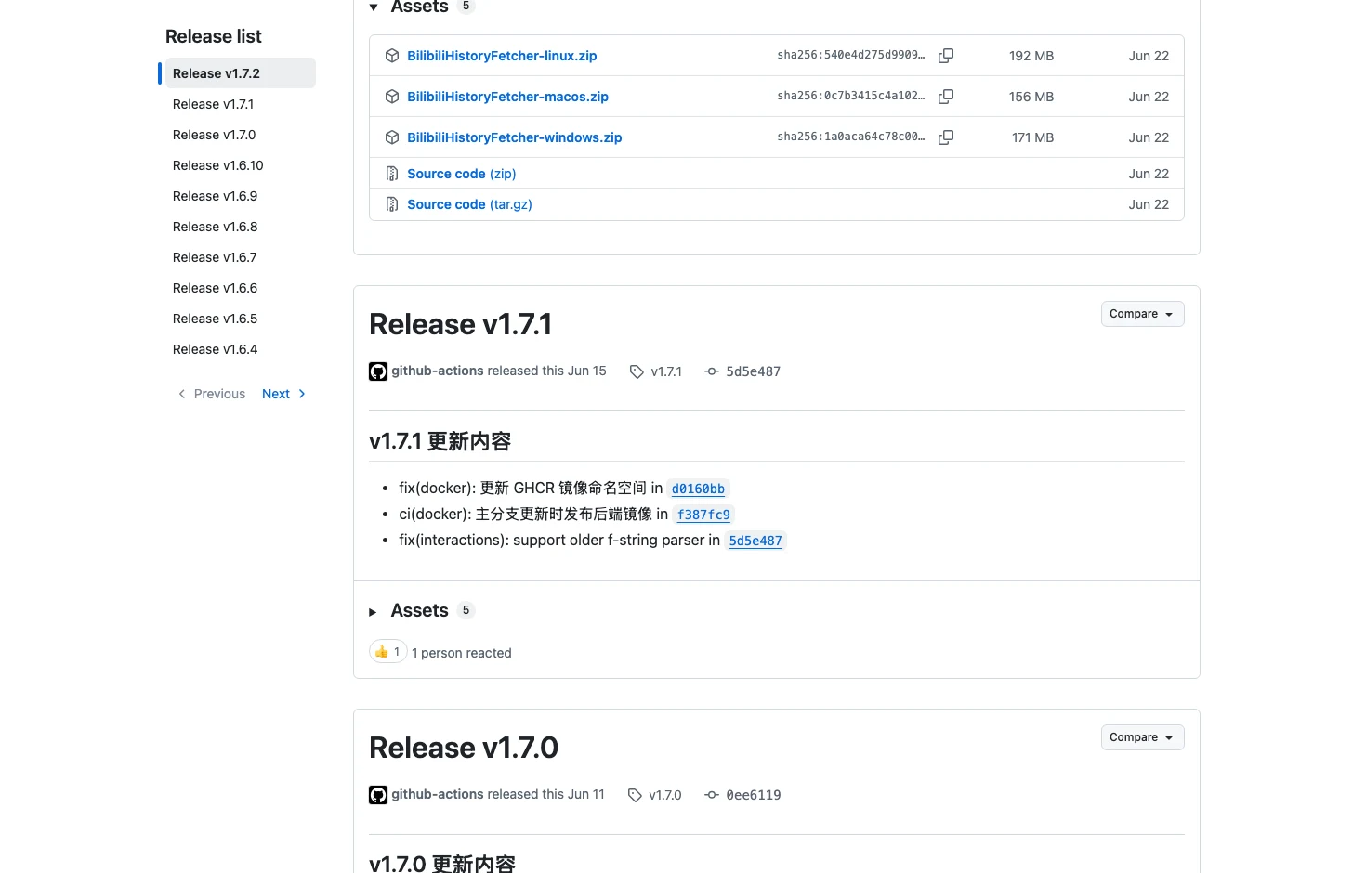The width and height of the screenshot is (1366, 873).
Task: Open Release v1.7.1 title link
Action: point(461,324)
